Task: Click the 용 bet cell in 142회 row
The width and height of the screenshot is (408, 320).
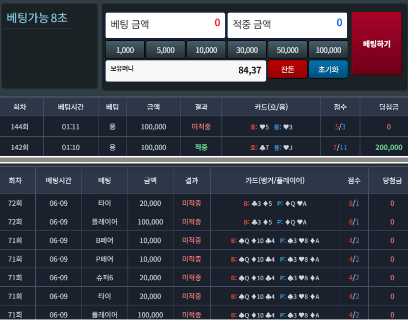Action: (x=112, y=147)
